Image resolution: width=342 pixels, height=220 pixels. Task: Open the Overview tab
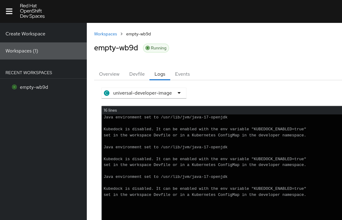[x=109, y=74]
